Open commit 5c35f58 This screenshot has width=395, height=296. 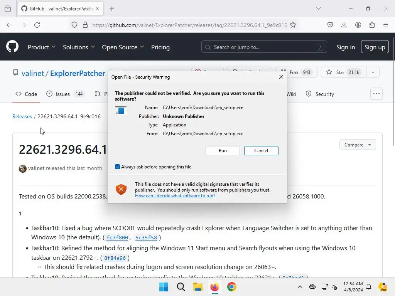coord(146,237)
